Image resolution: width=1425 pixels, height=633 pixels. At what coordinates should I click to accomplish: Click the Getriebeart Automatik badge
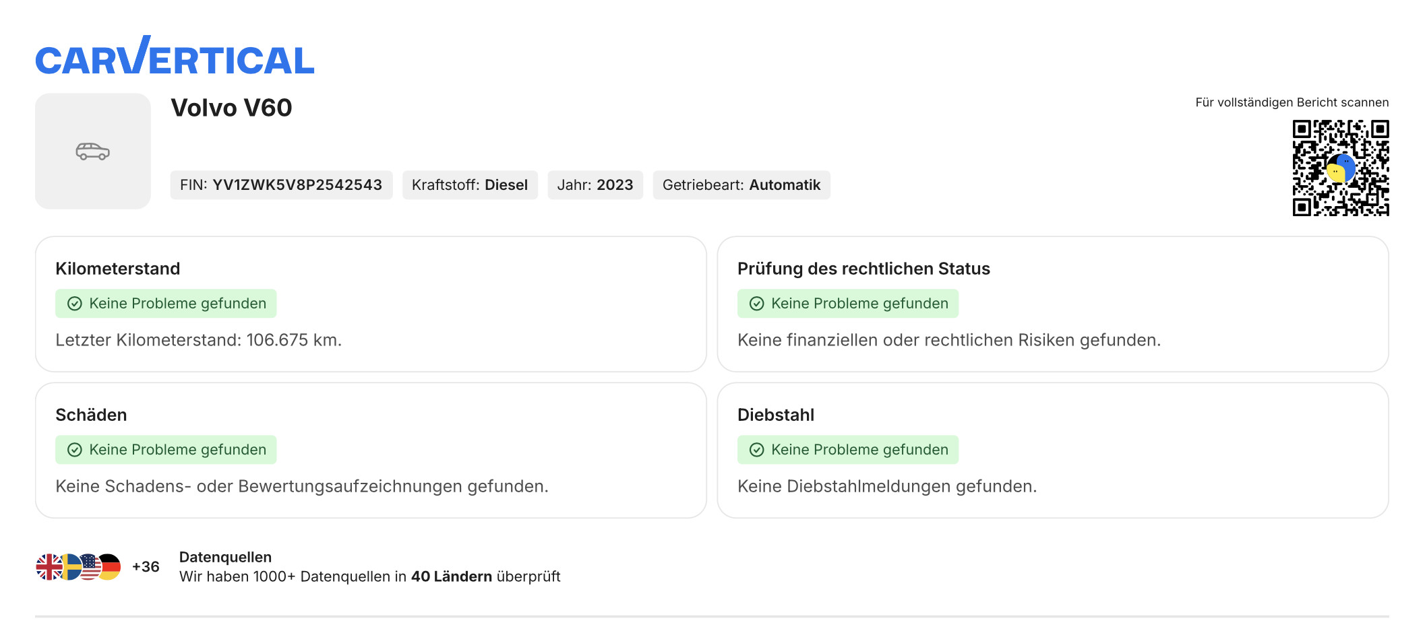point(741,185)
